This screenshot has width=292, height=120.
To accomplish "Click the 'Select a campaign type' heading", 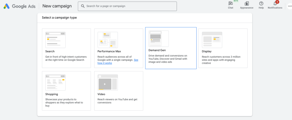I will click(59, 18).
